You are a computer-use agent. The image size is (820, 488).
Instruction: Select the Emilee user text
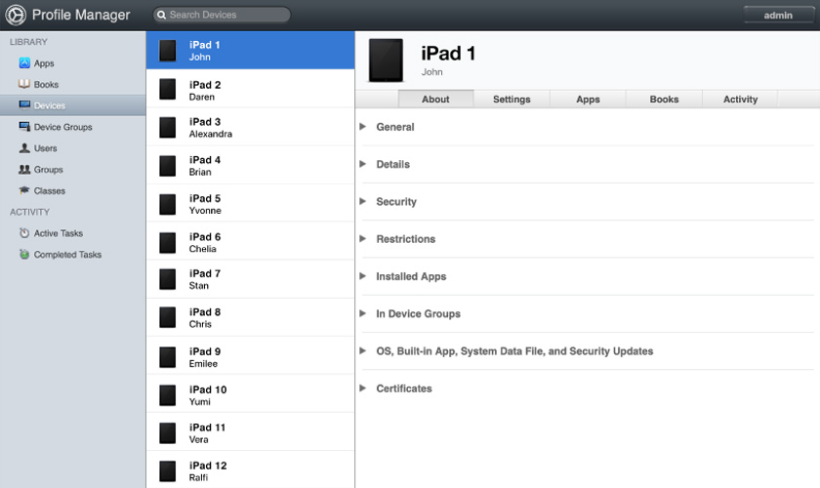tap(203, 363)
